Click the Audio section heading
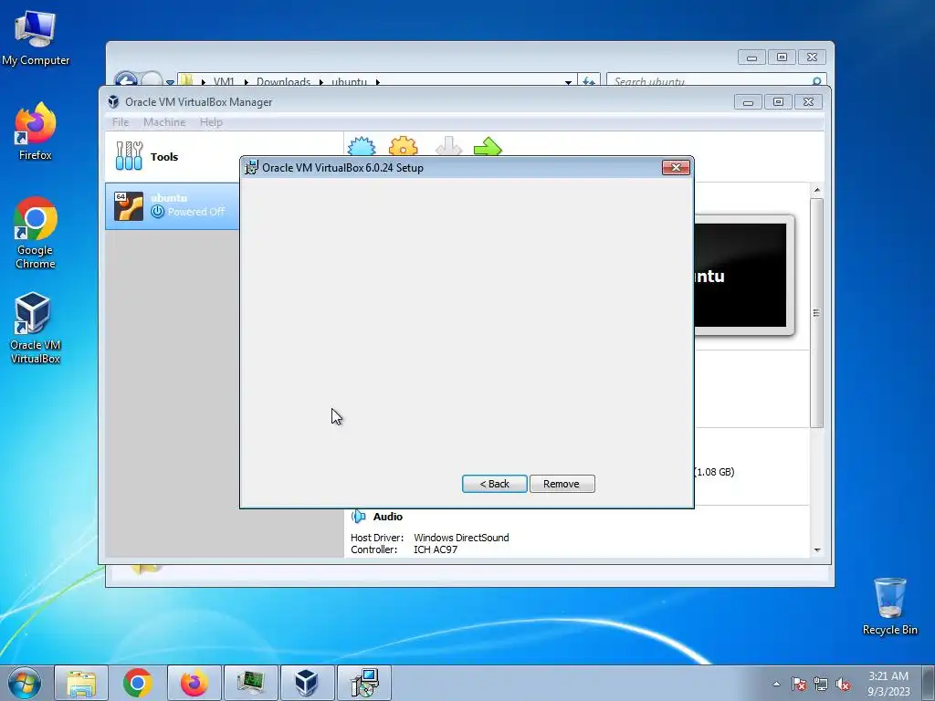 tap(387, 517)
